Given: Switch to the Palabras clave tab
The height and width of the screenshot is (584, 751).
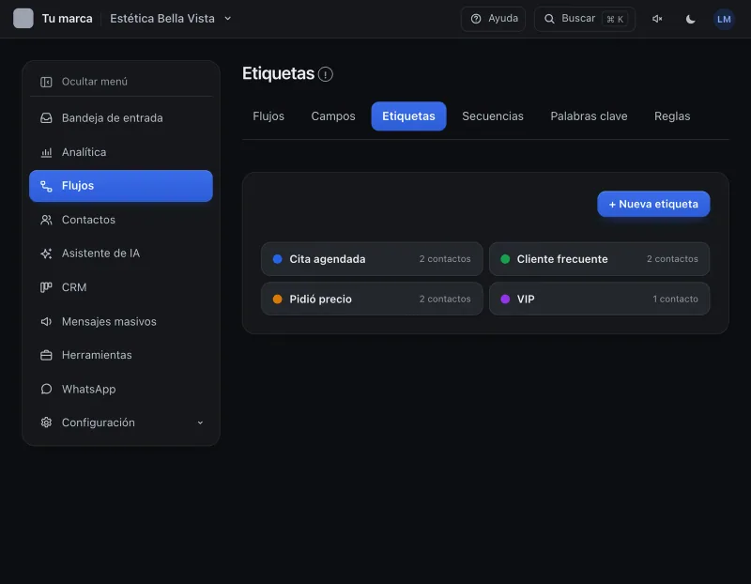Looking at the screenshot, I should pos(589,116).
